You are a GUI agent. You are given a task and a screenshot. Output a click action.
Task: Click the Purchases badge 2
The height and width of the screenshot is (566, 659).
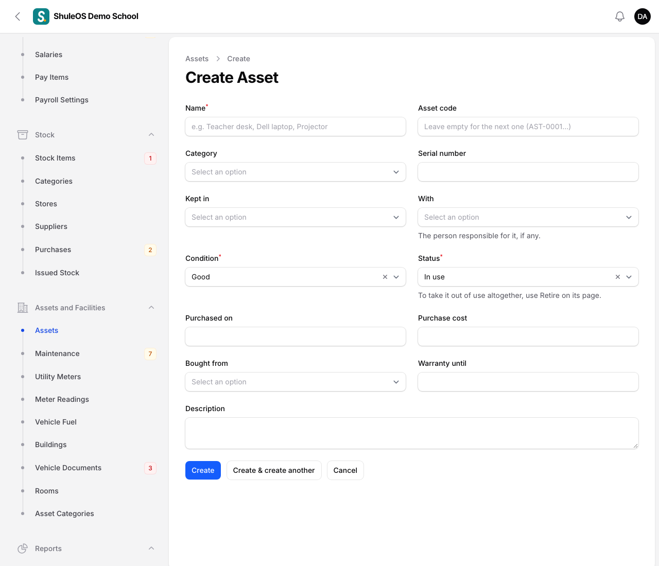point(150,250)
